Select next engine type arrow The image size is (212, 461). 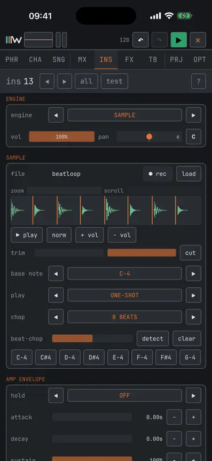(194, 115)
